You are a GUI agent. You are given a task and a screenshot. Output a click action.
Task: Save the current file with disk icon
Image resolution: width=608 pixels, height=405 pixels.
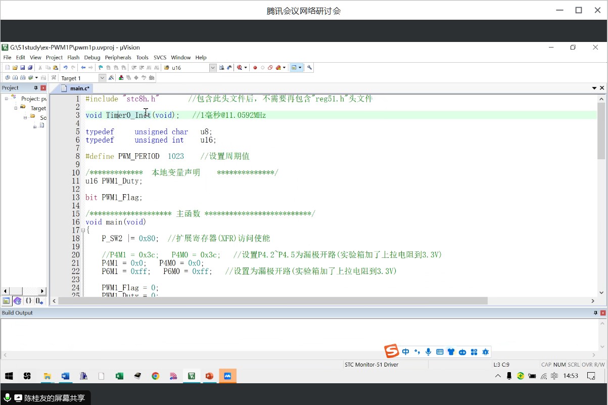point(22,67)
